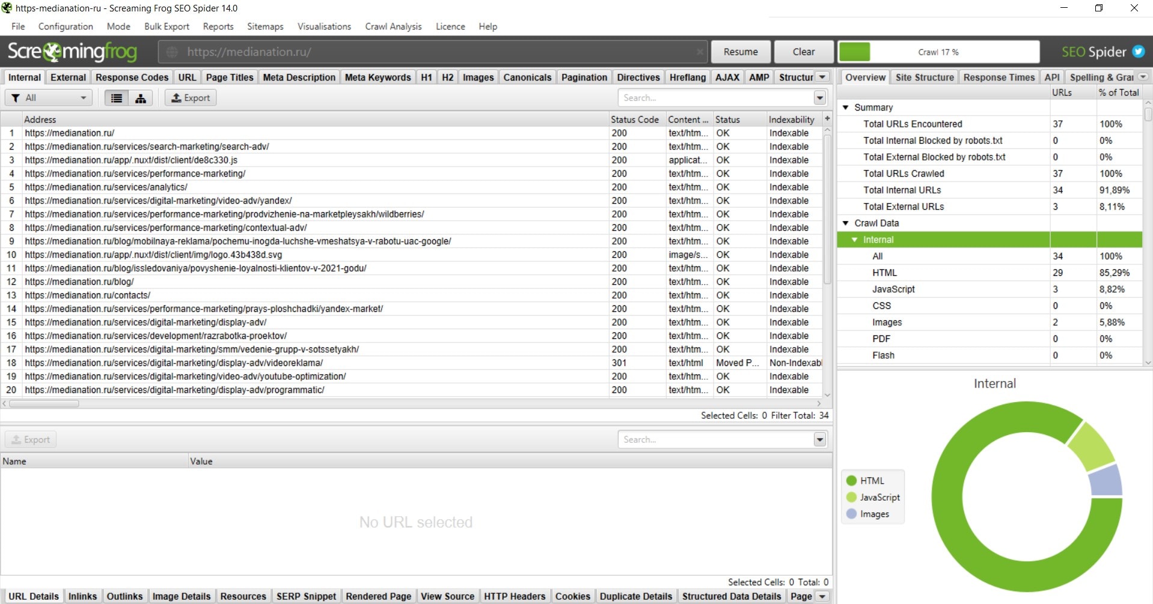Click the URL input field
The width and height of the screenshot is (1153, 604).
[433, 52]
